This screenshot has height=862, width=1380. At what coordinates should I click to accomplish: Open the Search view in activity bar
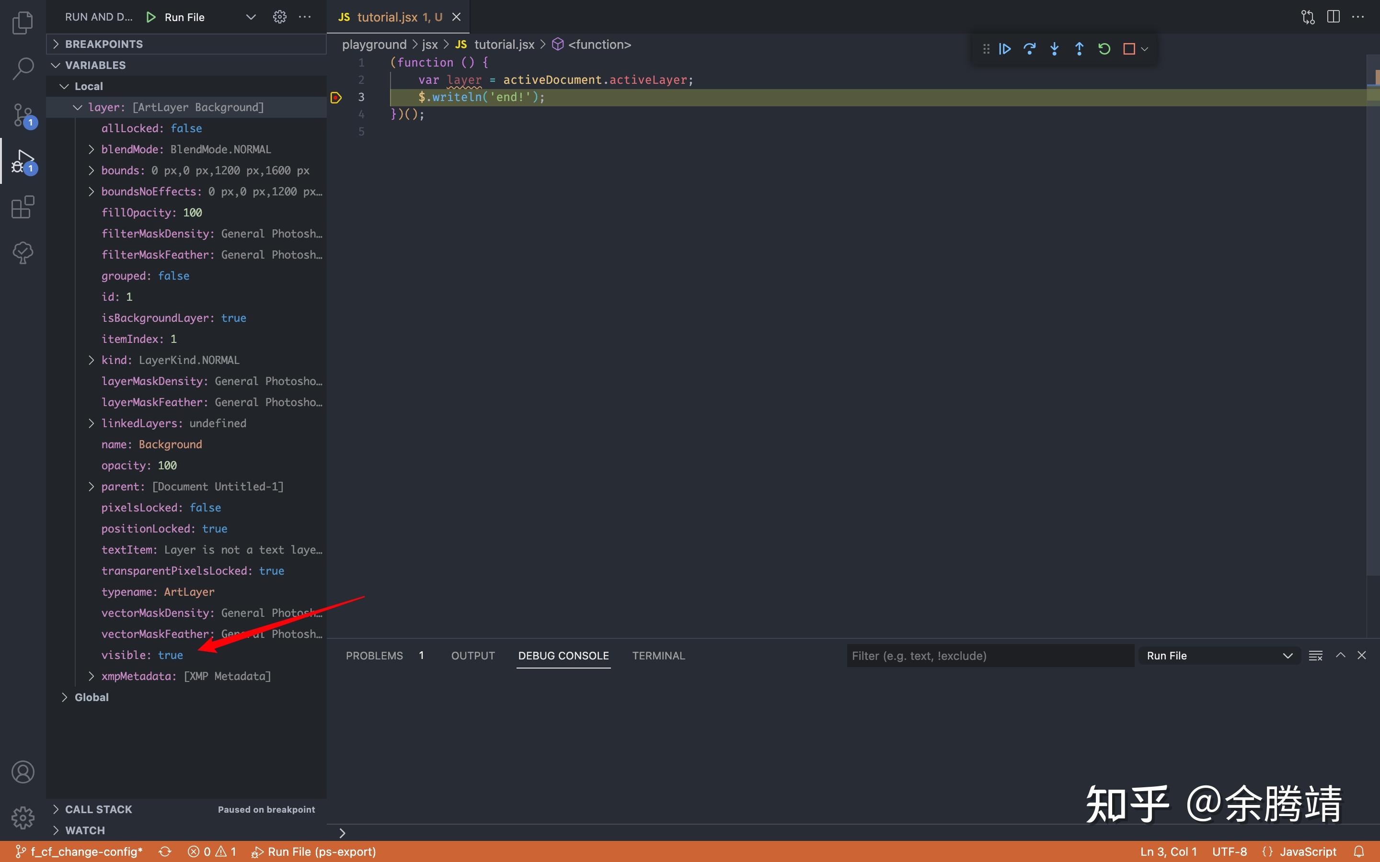[23, 68]
